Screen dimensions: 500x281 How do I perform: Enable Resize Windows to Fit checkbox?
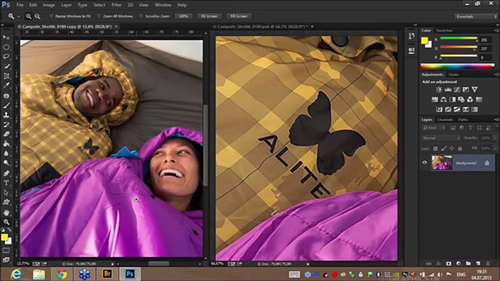[51, 16]
